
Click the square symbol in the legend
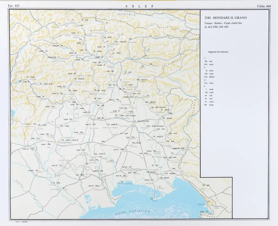[205, 80]
